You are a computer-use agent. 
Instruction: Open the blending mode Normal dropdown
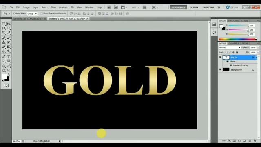point(229,47)
